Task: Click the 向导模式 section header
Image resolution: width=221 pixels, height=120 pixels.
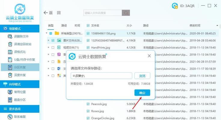Action: tap(20, 84)
